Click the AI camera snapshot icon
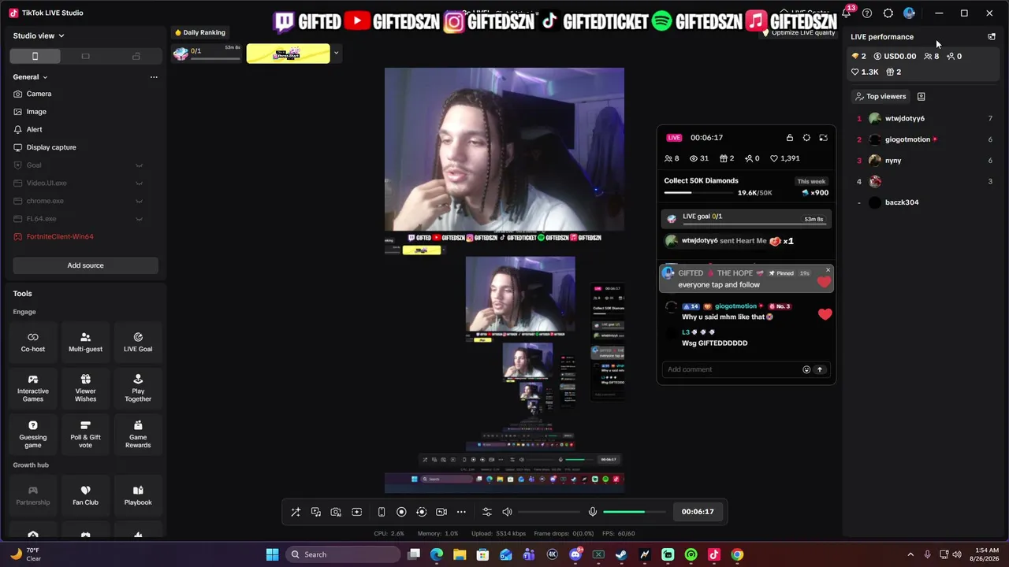1009x567 pixels. [336, 512]
